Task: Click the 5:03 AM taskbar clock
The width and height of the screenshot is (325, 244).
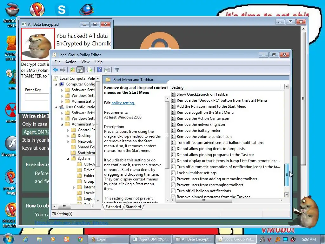Action: (309, 240)
